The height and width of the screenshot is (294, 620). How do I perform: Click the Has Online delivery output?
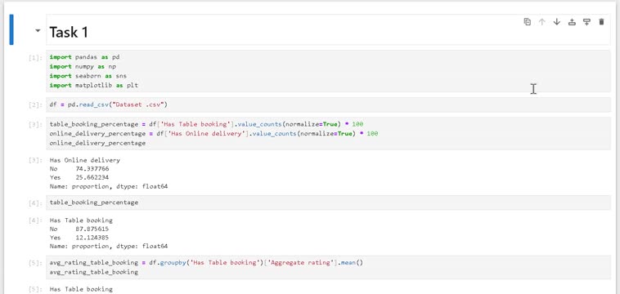[x=109, y=173]
